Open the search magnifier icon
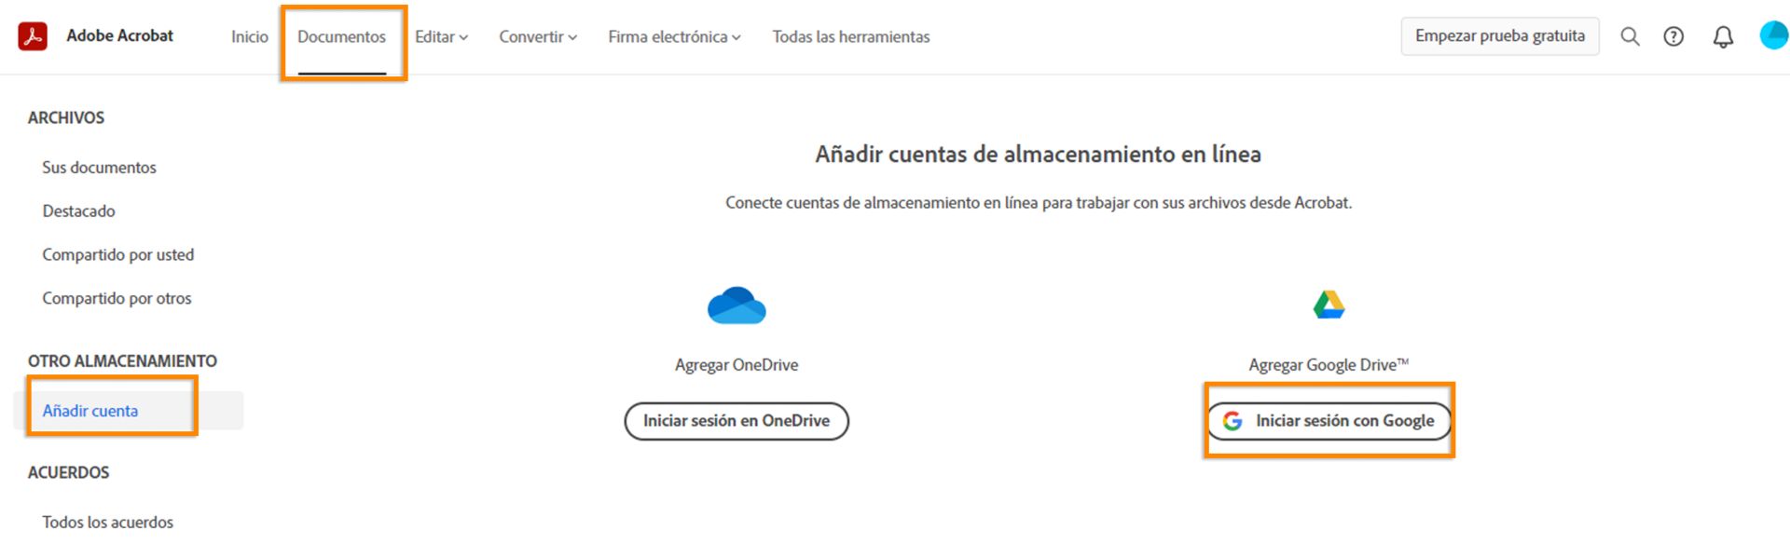Image resolution: width=1790 pixels, height=557 pixels. tap(1630, 36)
